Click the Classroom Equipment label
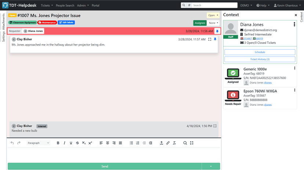This screenshot has height=170, width=304. click(x=23, y=22)
